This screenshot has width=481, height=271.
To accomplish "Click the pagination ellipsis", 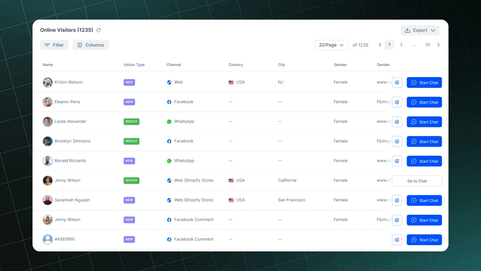I will click(x=414, y=45).
